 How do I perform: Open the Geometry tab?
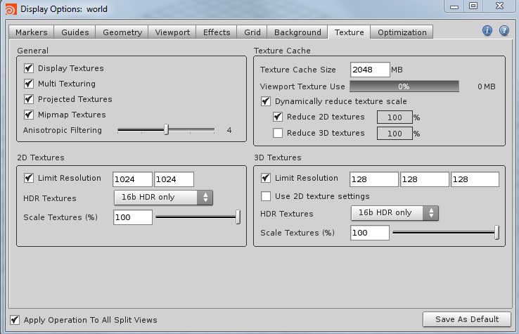coord(122,32)
